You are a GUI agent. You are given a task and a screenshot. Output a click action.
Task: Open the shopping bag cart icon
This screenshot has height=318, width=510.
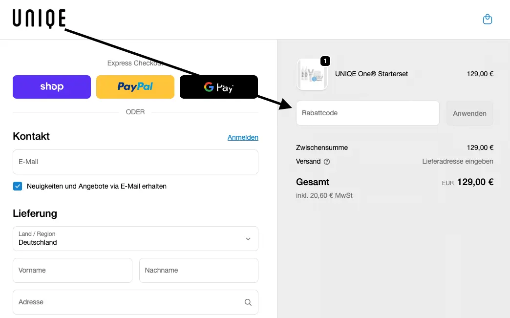click(x=487, y=20)
